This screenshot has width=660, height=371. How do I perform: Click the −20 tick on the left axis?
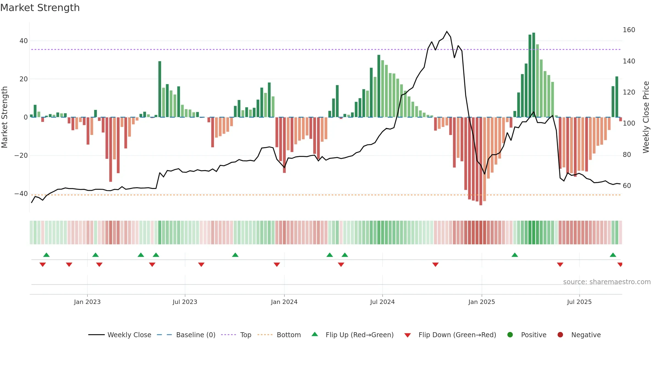(x=21, y=156)
